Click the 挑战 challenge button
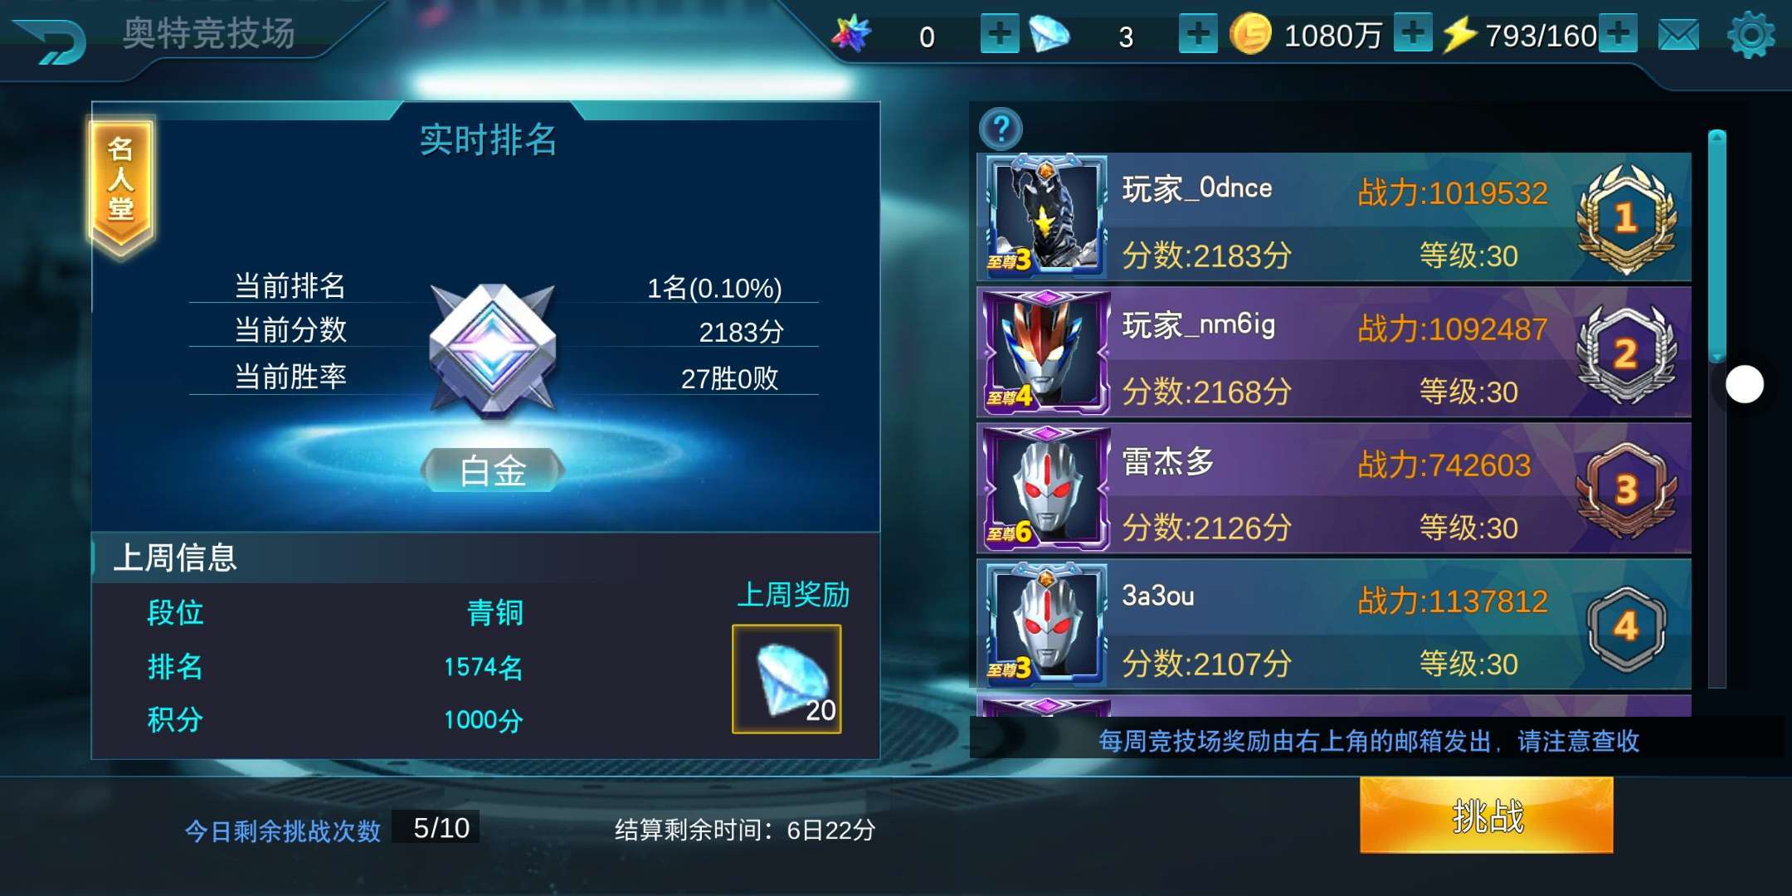 click(x=1487, y=816)
